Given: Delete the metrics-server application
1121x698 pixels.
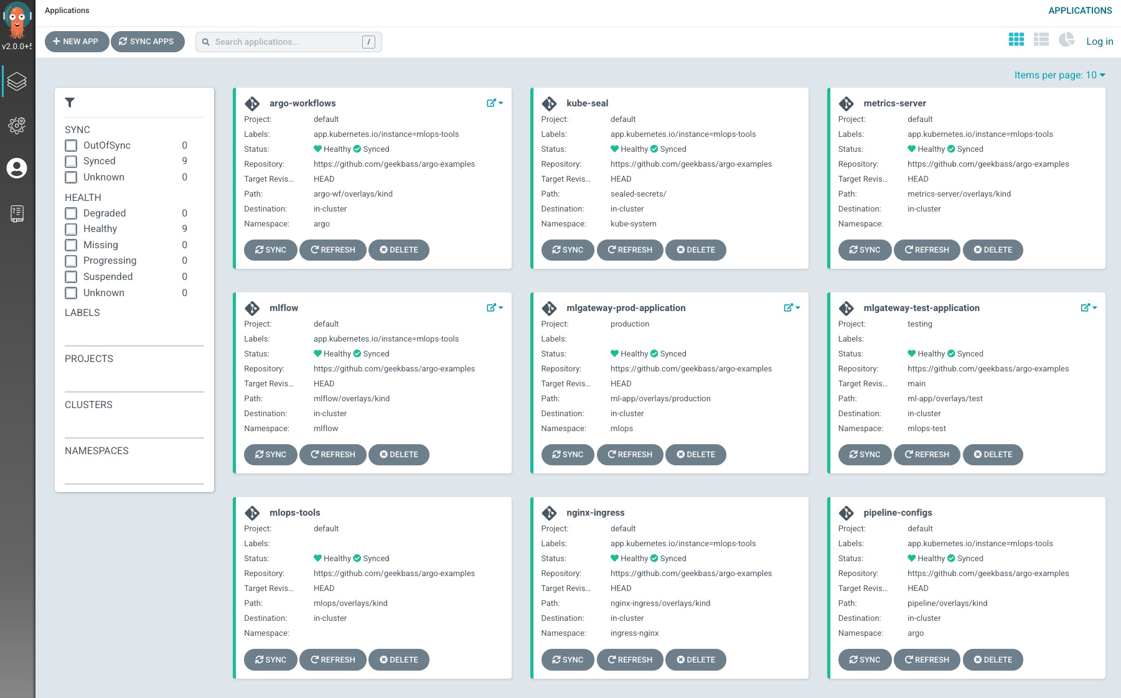Looking at the screenshot, I should point(993,250).
